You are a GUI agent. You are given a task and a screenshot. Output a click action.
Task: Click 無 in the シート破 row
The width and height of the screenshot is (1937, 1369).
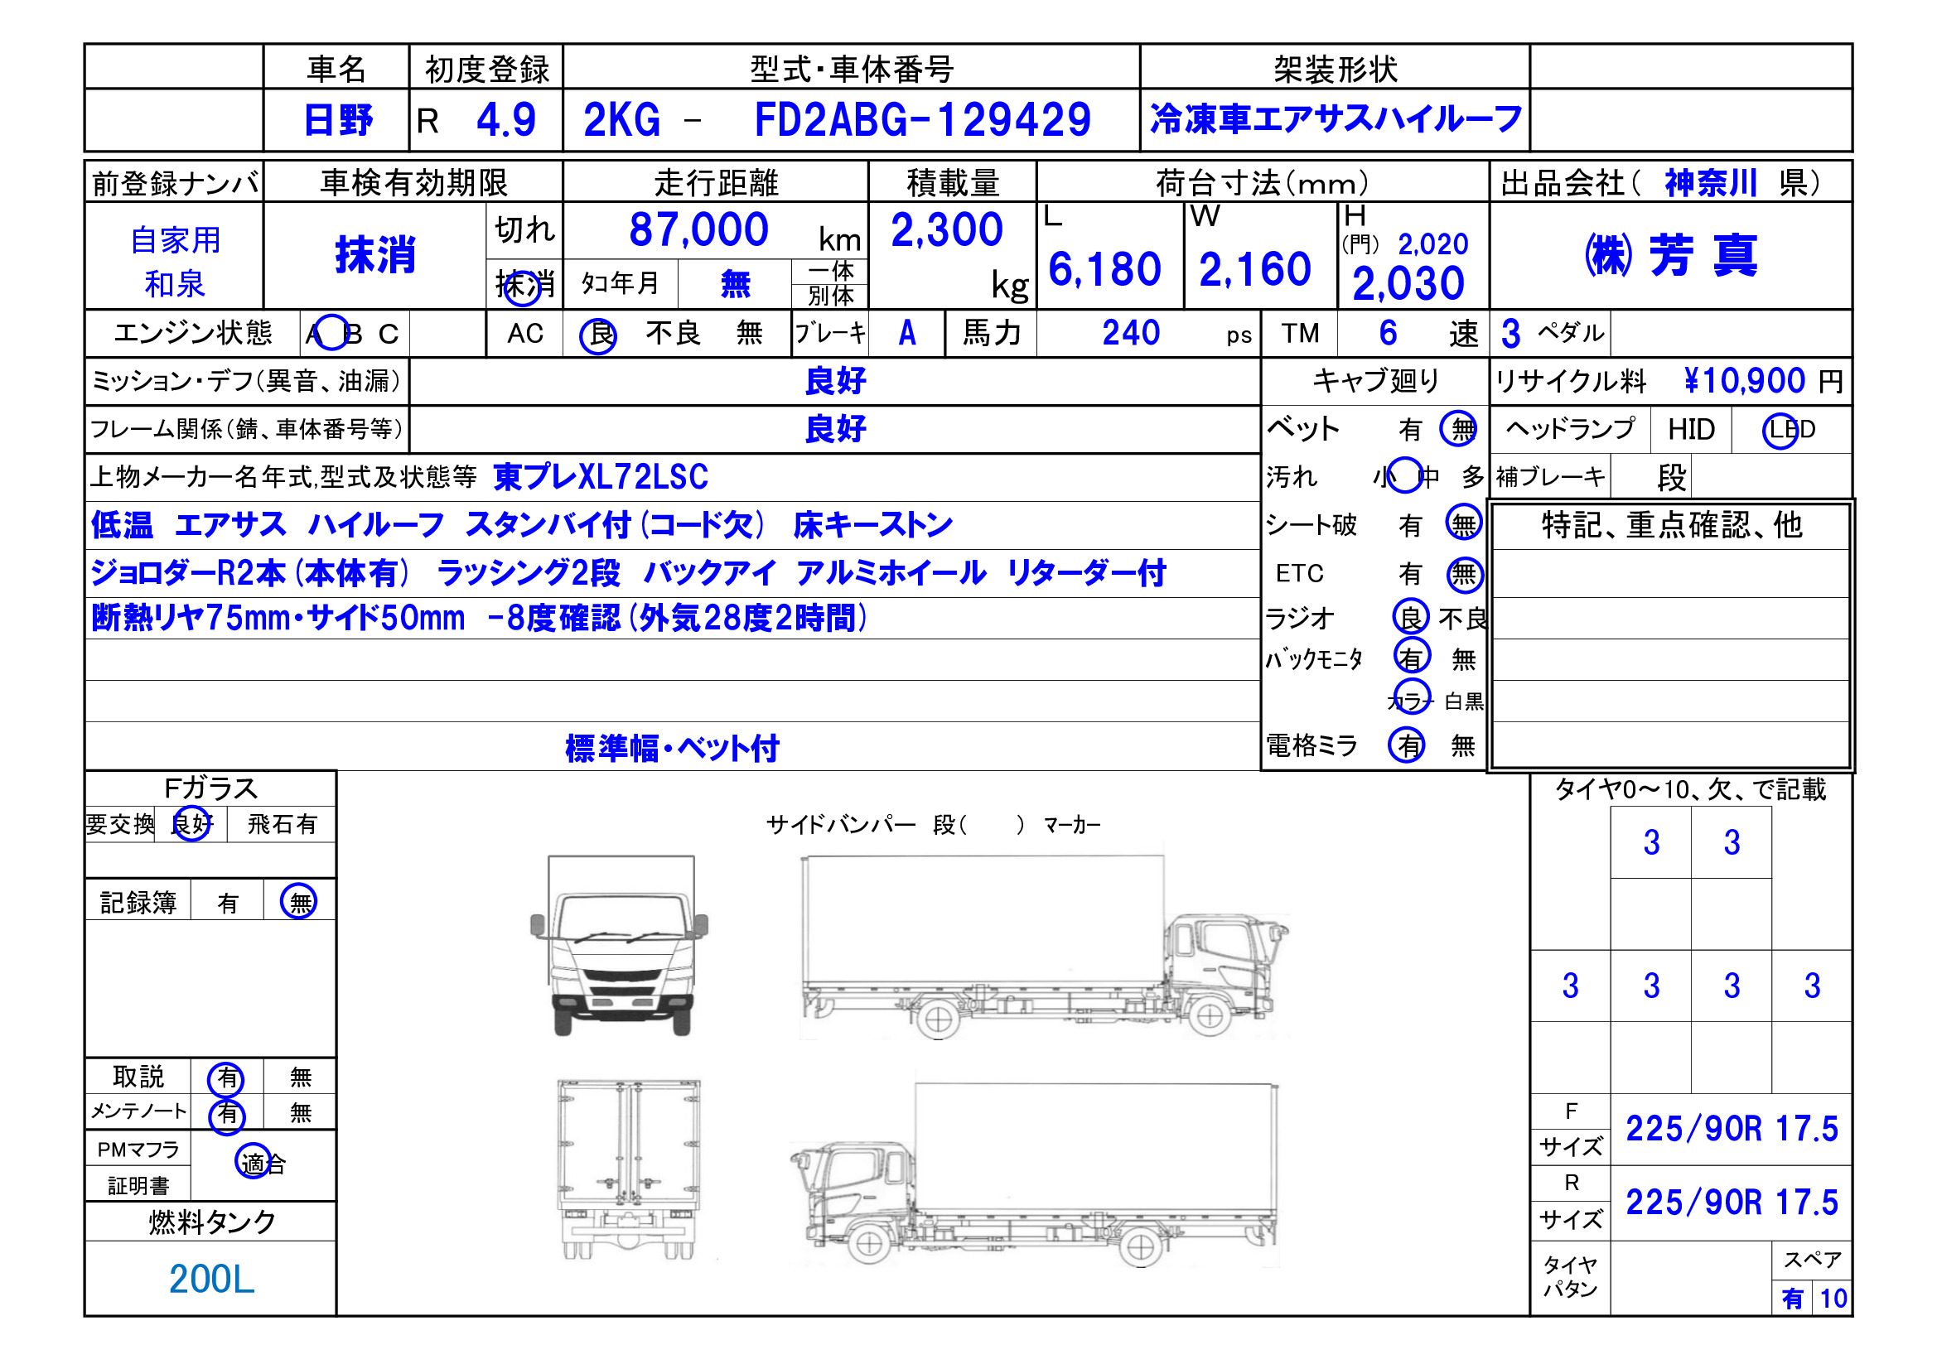(1464, 523)
